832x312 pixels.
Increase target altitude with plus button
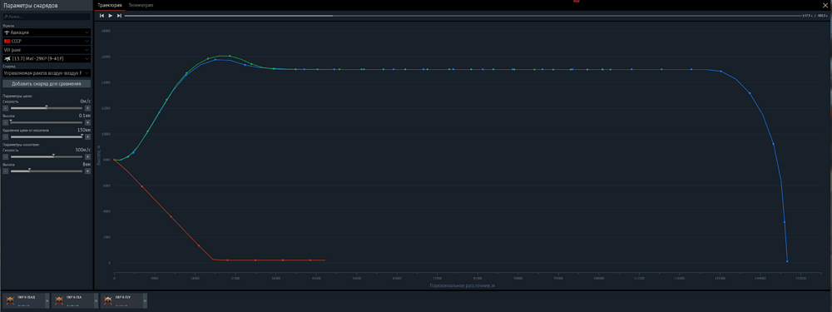[x=87, y=122]
